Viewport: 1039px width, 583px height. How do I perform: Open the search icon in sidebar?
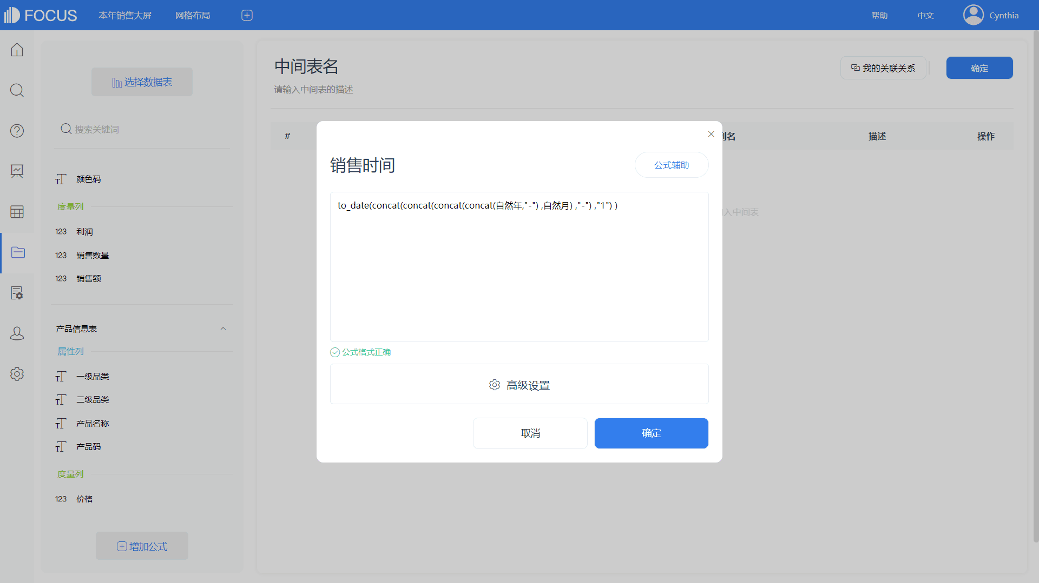click(17, 90)
